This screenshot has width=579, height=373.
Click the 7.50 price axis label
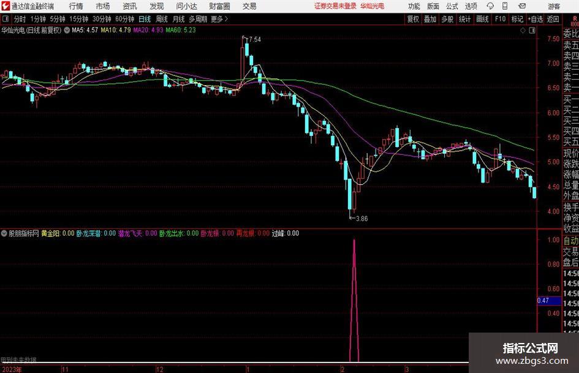pos(553,39)
